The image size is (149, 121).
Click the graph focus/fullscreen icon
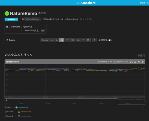point(131,62)
